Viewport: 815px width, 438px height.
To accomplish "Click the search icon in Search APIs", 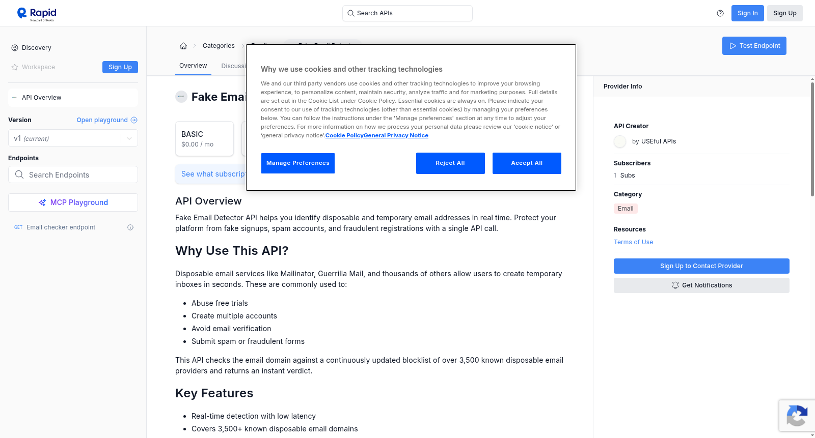I will click(x=351, y=13).
